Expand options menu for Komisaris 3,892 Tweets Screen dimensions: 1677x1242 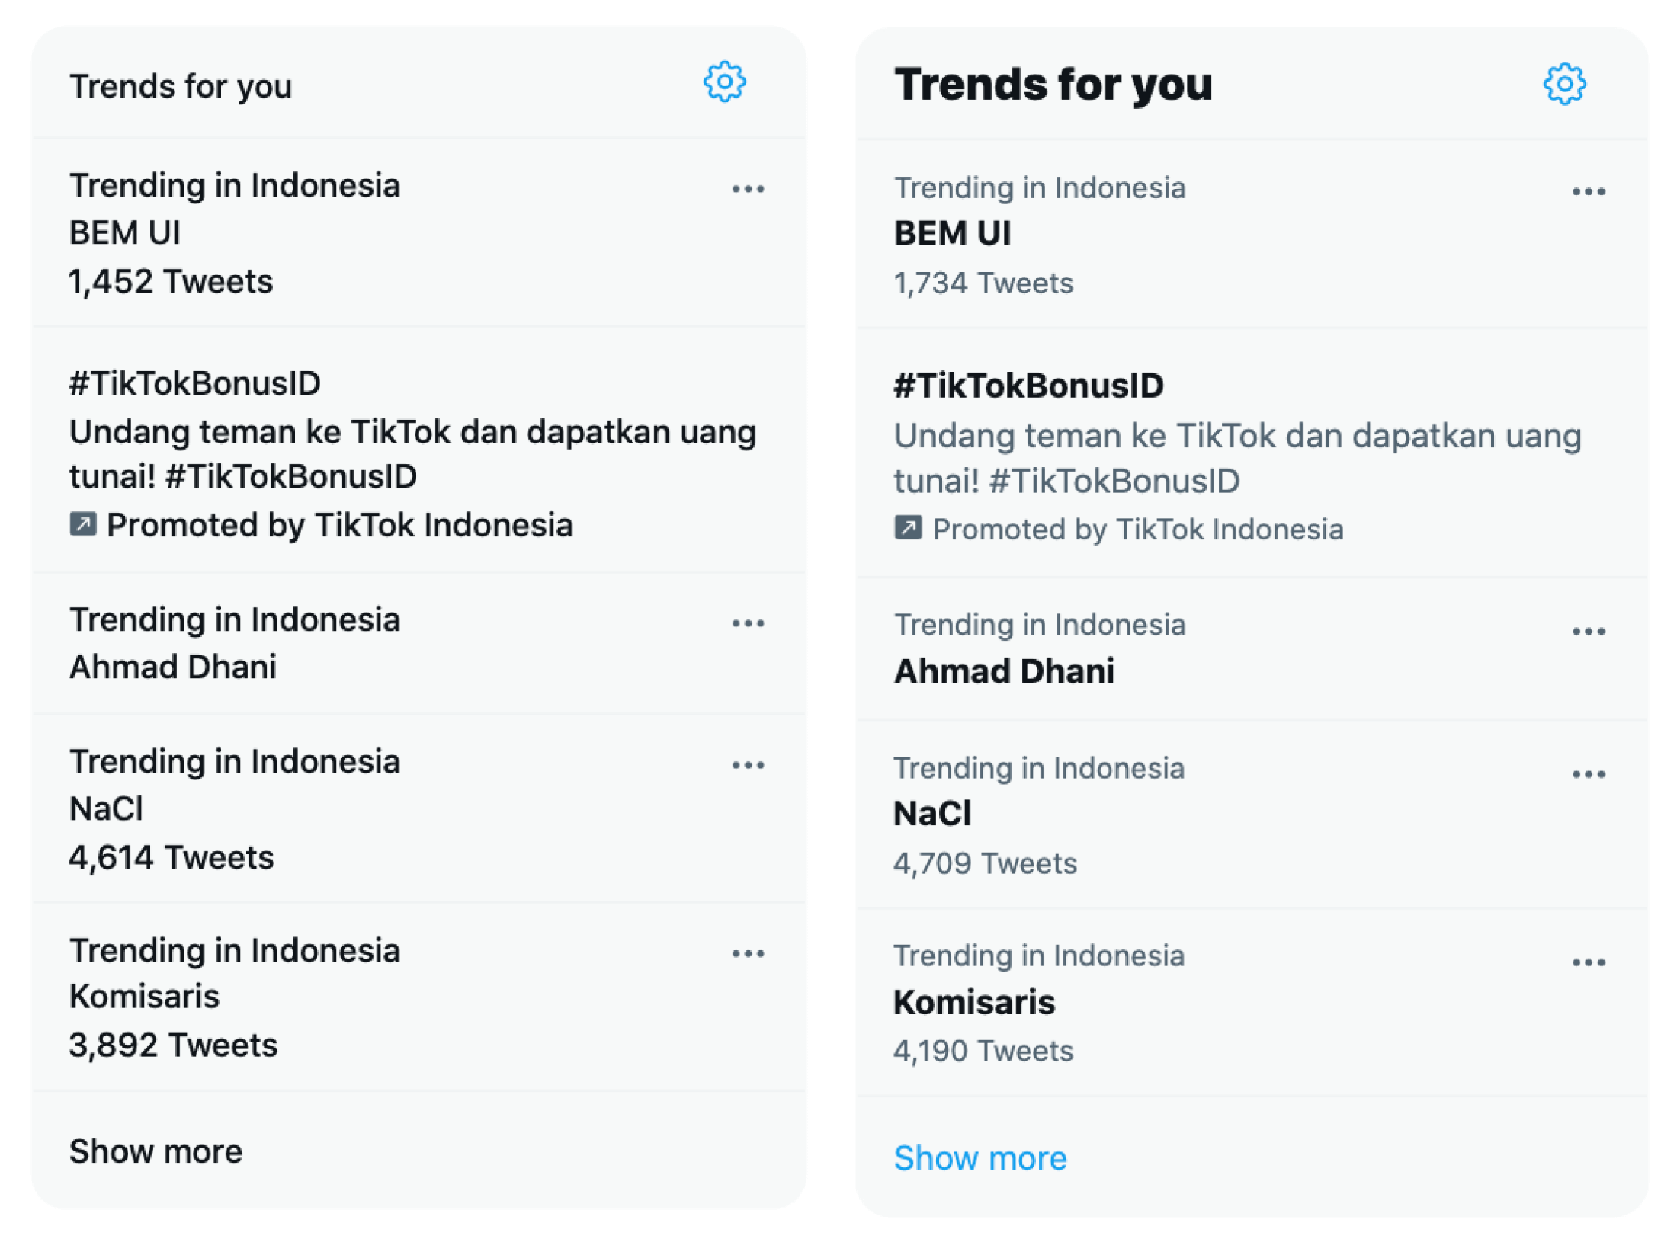click(x=747, y=953)
